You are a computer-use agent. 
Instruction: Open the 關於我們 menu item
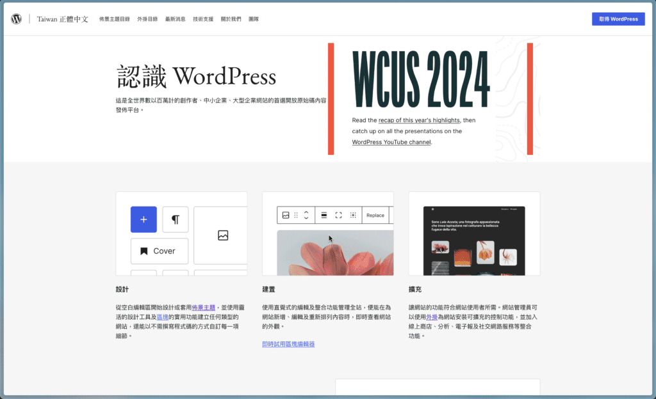(x=231, y=19)
